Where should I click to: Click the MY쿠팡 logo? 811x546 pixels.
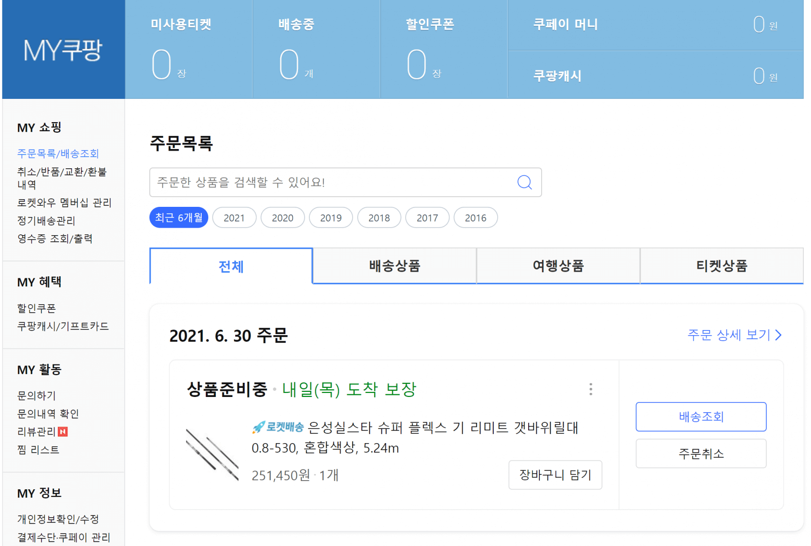[x=63, y=50]
